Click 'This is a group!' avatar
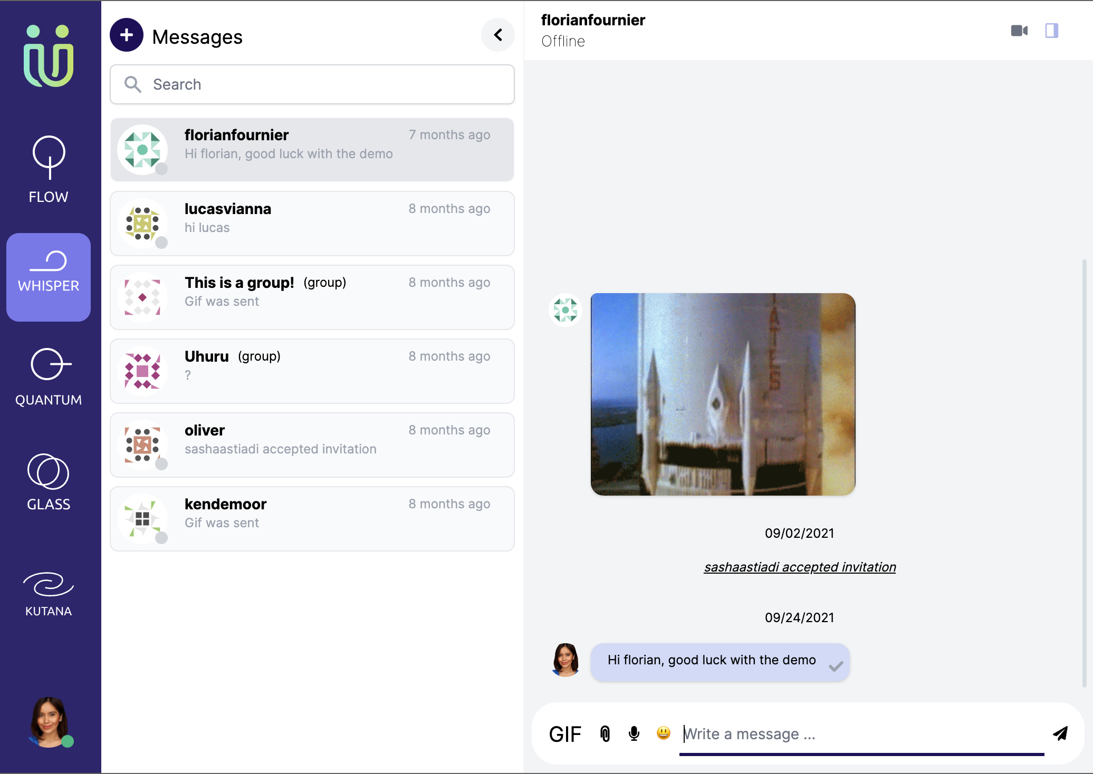 point(142,297)
